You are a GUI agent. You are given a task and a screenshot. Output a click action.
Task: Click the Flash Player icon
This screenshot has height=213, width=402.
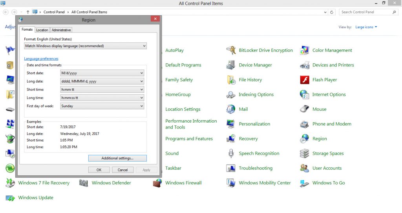[x=305, y=80]
